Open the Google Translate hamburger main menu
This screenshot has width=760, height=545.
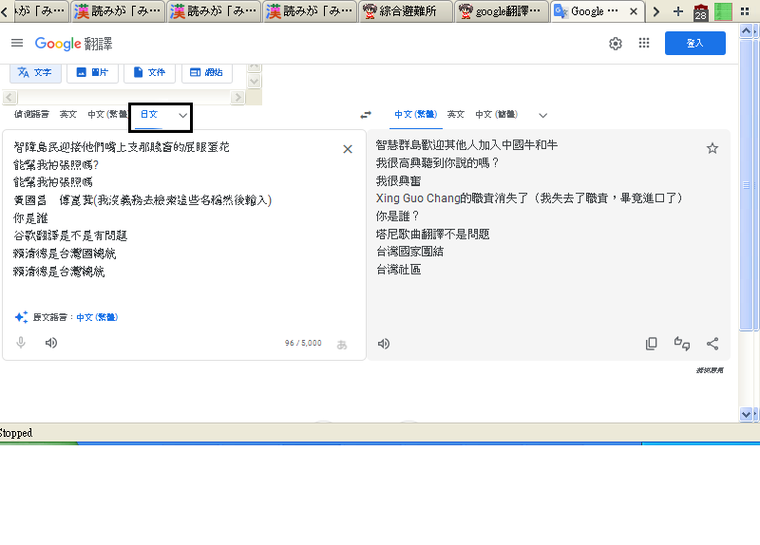click(17, 43)
